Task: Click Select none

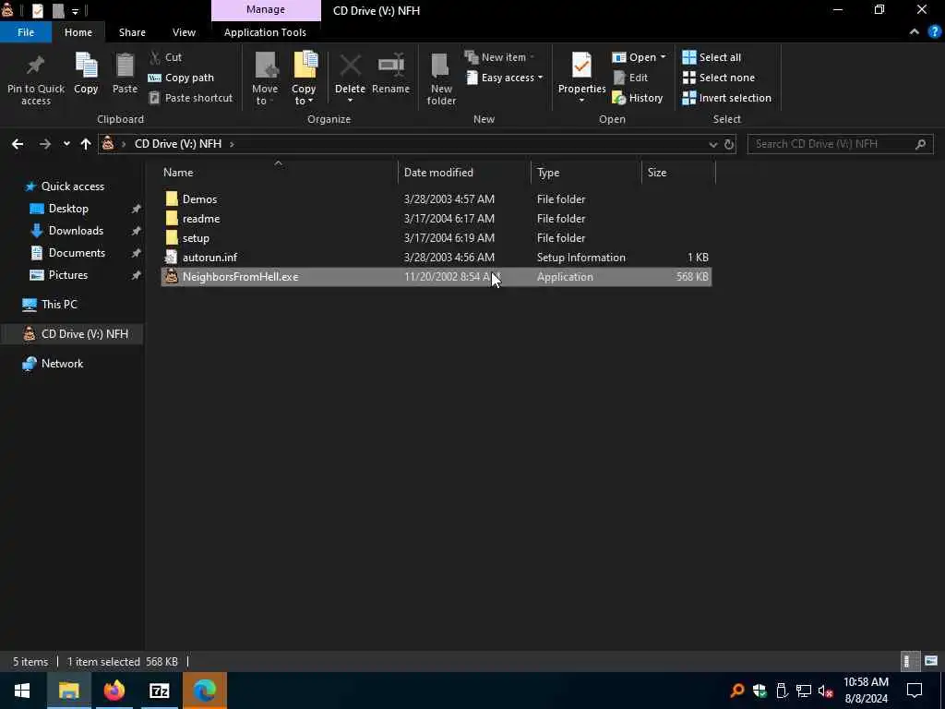Action: click(718, 78)
